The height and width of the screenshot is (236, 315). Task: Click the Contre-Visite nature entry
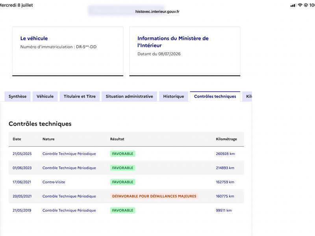pyautogui.click(x=54, y=182)
